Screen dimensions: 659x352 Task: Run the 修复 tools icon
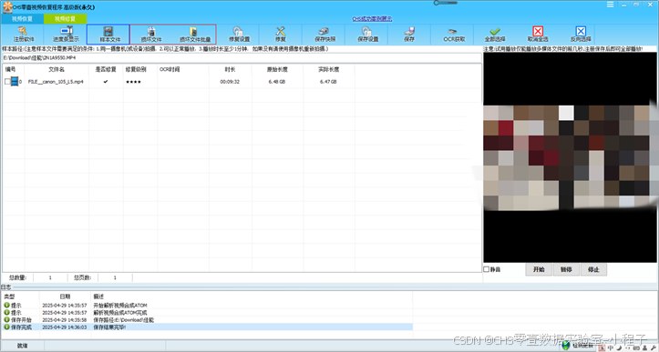(281, 32)
